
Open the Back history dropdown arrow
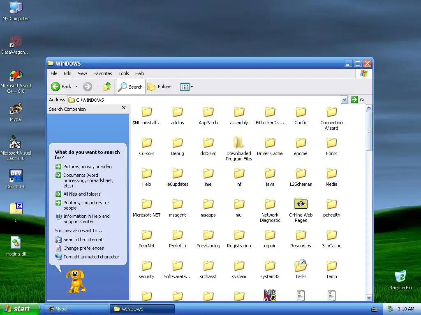(x=76, y=87)
